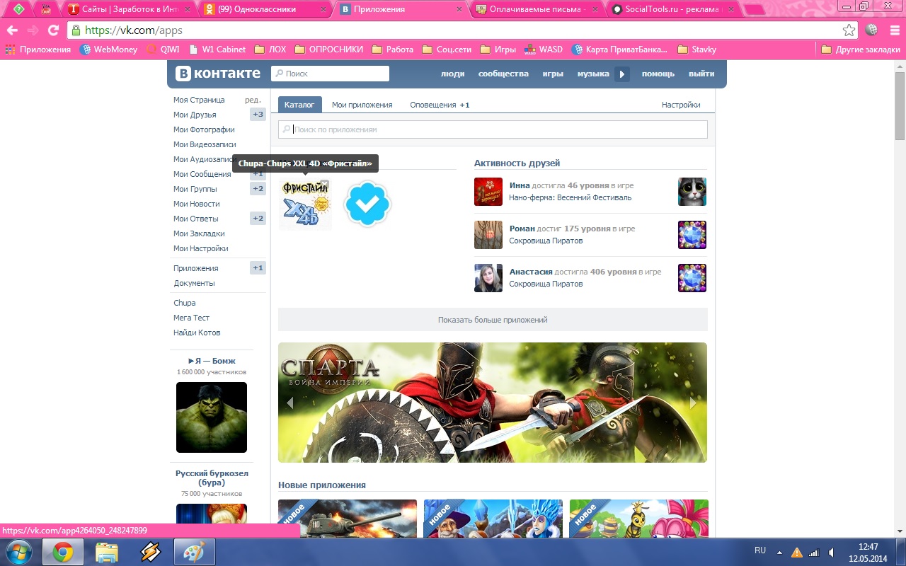Screen dimensions: 906x566
Task: Go to next banner with right arrow
Action: pos(693,403)
